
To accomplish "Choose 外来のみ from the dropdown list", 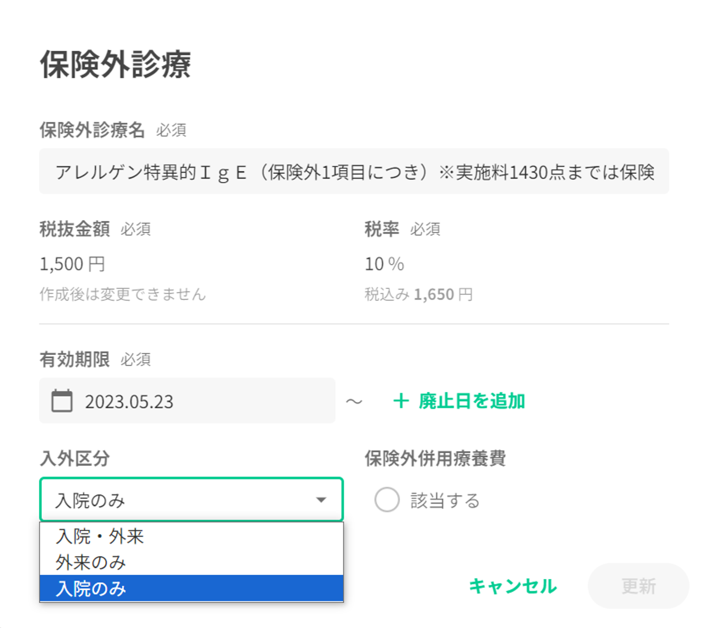I will click(x=91, y=562).
